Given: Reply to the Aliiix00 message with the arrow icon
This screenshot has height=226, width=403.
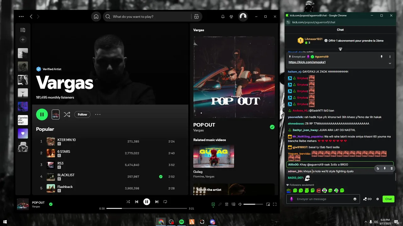Looking at the screenshot, I should point(378,169).
